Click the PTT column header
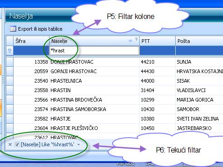 [x=157, y=41]
